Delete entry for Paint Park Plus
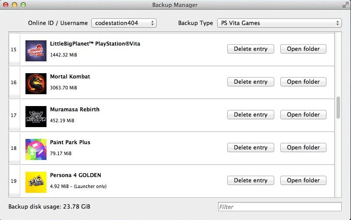The height and width of the screenshot is (220, 351). pos(251,148)
